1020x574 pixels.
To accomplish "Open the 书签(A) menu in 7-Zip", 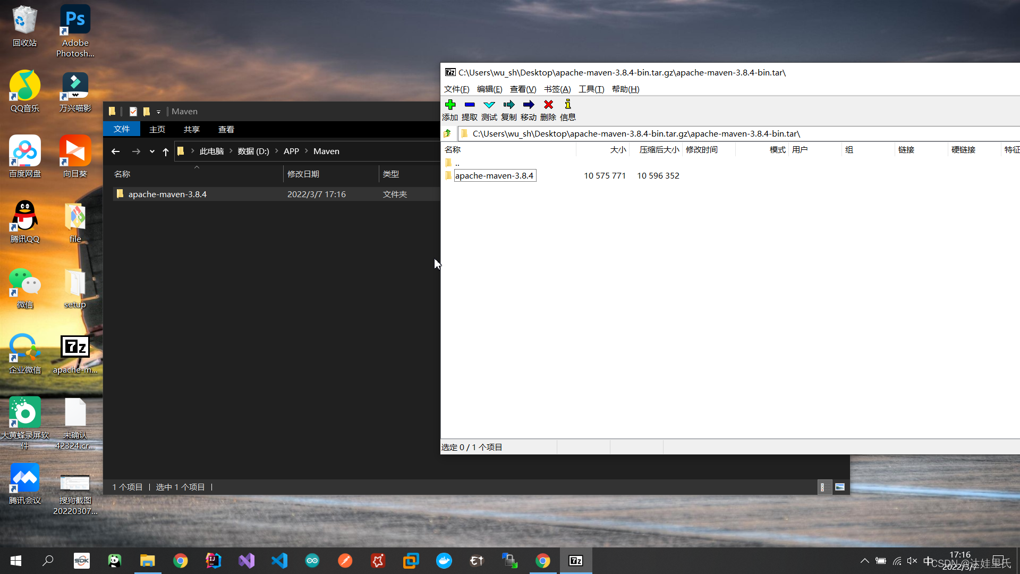I will pos(557,89).
